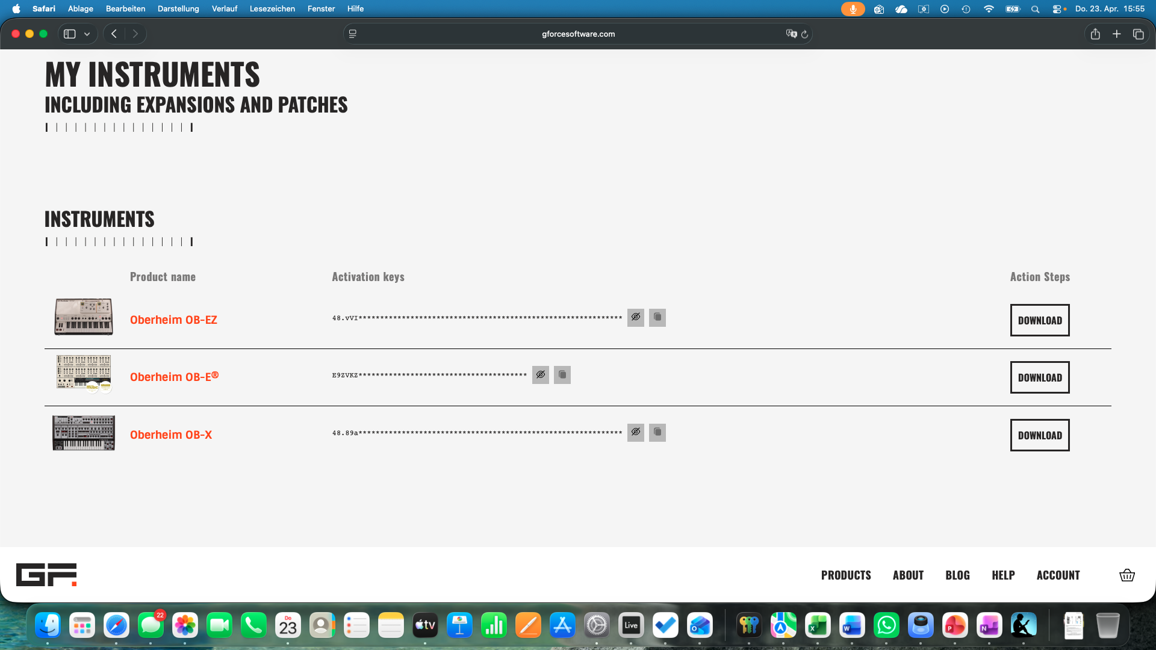Copy the Oberheim OB-X activation key

(657, 432)
